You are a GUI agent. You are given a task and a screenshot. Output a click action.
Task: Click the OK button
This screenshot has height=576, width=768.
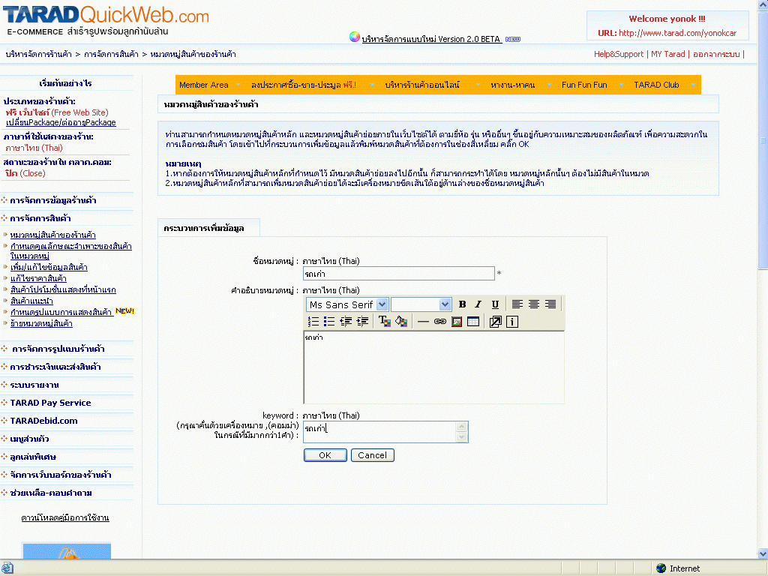coord(325,455)
